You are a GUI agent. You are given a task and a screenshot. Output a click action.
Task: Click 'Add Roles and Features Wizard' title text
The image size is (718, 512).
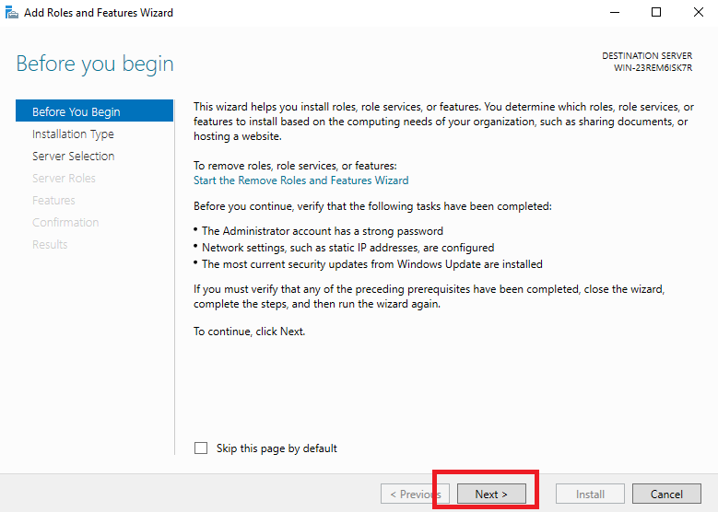click(99, 12)
